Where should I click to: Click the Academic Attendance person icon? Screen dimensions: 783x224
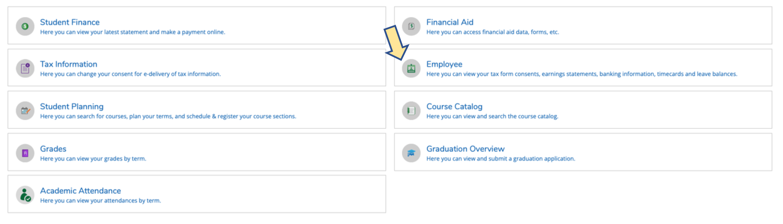point(25,195)
